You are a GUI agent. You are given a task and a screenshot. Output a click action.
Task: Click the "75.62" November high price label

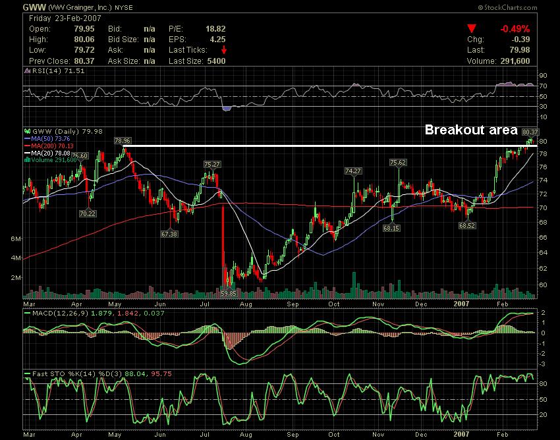[x=398, y=163]
